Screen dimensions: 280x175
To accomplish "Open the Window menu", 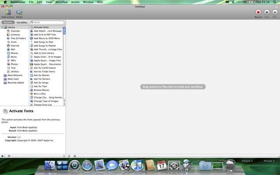I will 88,2.
